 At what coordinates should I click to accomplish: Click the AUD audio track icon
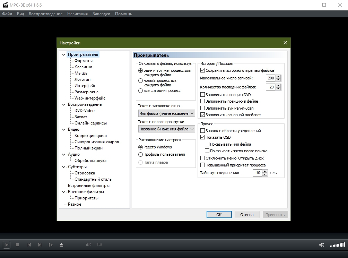click(89, 245)
